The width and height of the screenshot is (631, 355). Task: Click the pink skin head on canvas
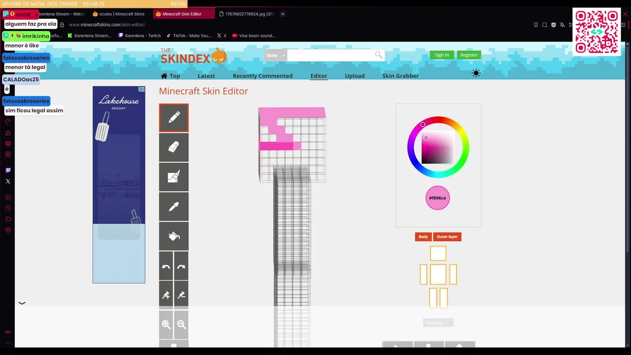(292, 144)
